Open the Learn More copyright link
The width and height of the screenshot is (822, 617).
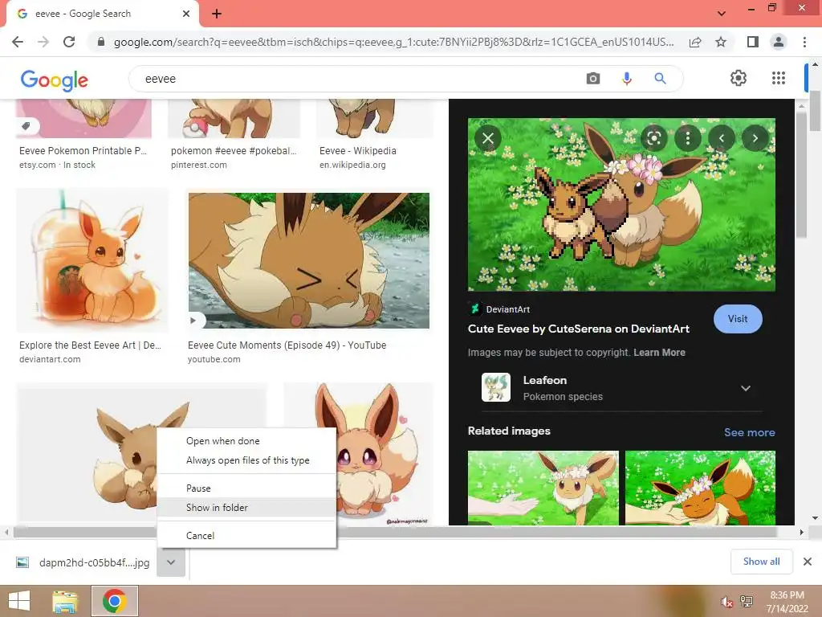click(x=659, y=353)
